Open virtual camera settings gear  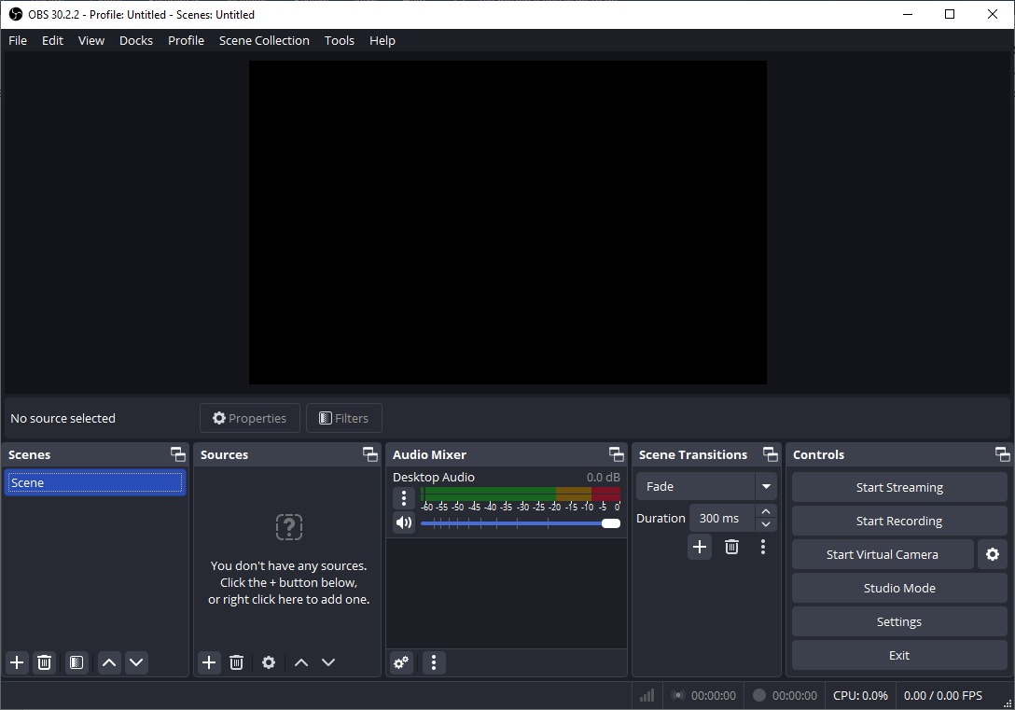pos(992,554)
